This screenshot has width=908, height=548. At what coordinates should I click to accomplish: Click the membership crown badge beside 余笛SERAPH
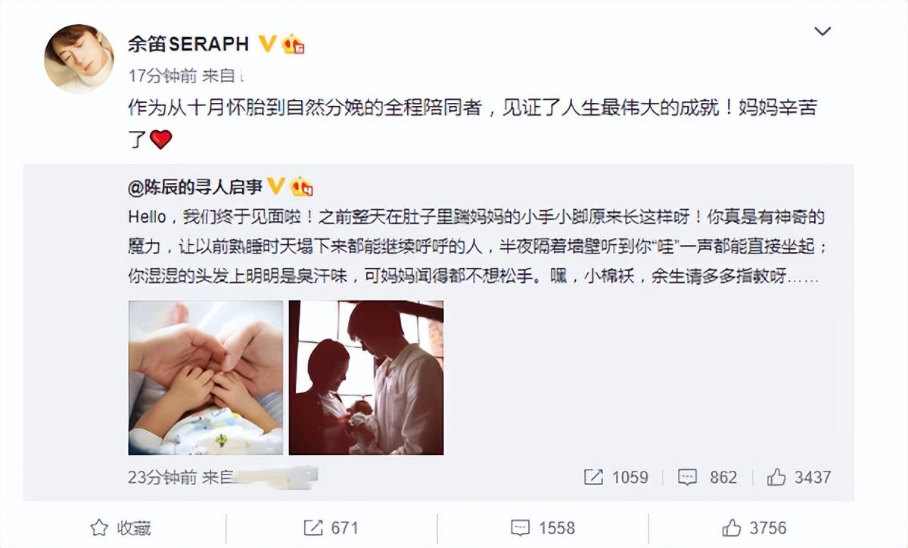tap(294, 45)
